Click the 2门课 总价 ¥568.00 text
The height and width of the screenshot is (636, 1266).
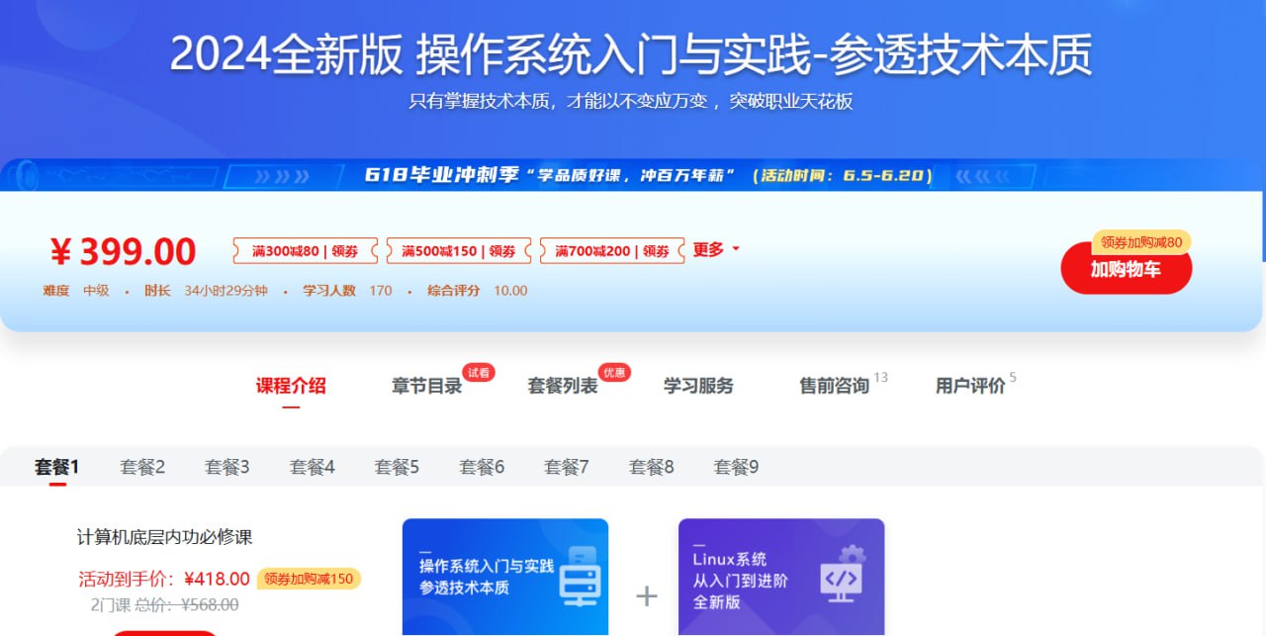[x=164, y=604]
